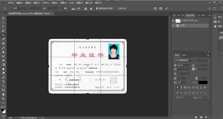The width and height of the screenshot is (223, 119).
Task: Click the 洛阳师范学院.png history snapshot thumbnail
Action: (x=178, y=21)
